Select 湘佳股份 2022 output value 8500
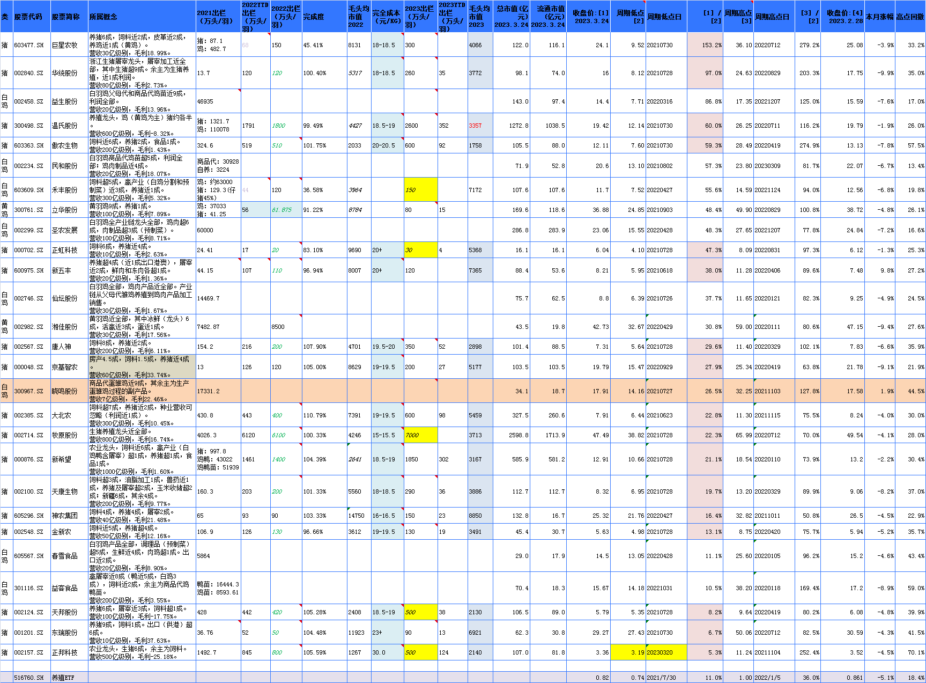This screenshot has height=683, width=926. pos(286,327)
